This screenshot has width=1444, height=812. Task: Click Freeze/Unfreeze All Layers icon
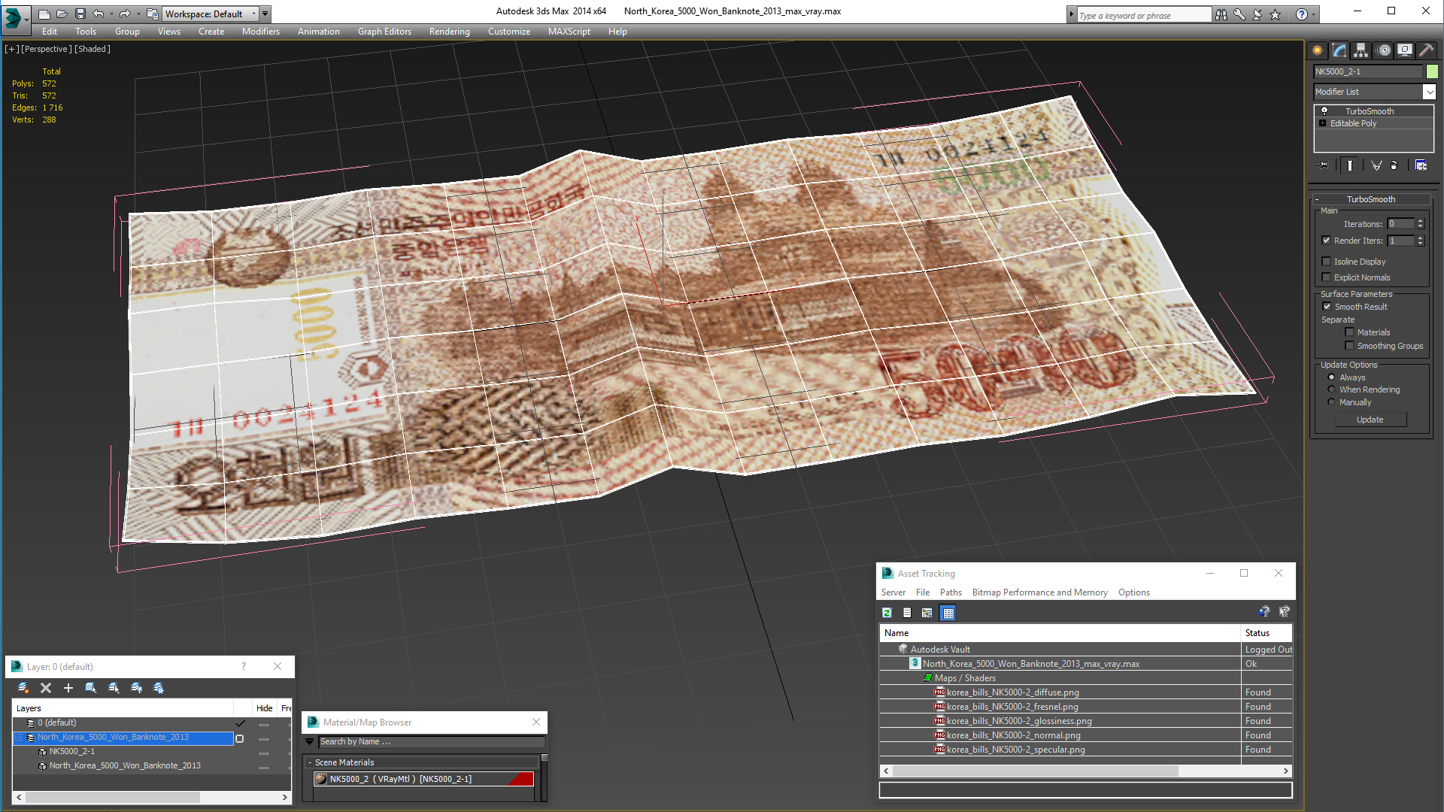(x=159, y=688)
